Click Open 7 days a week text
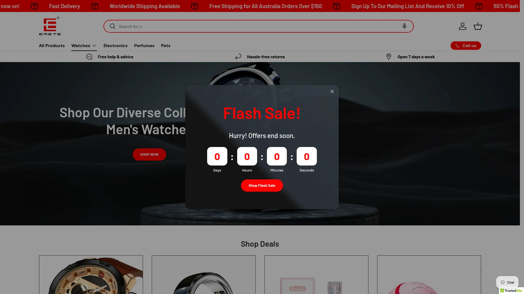 click(x=416, y=57)
